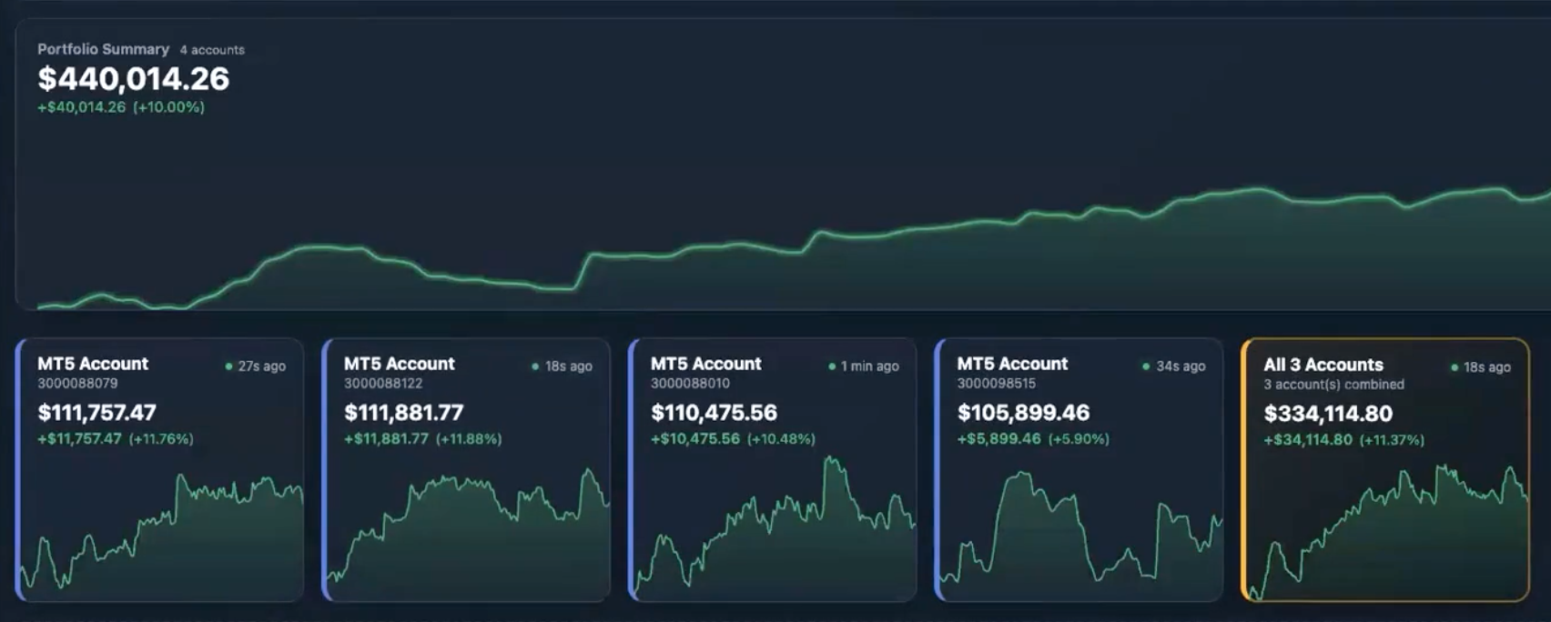The image size is (1551, 622).
Task: Click the +$40,014.26 (+10.00%) gain text
Action: click(x=121, y=107)
